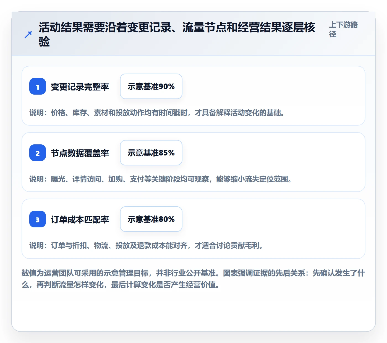Select the 示意基准85% pill
Viewport: 387px width, 343px height.
[151, 153]
